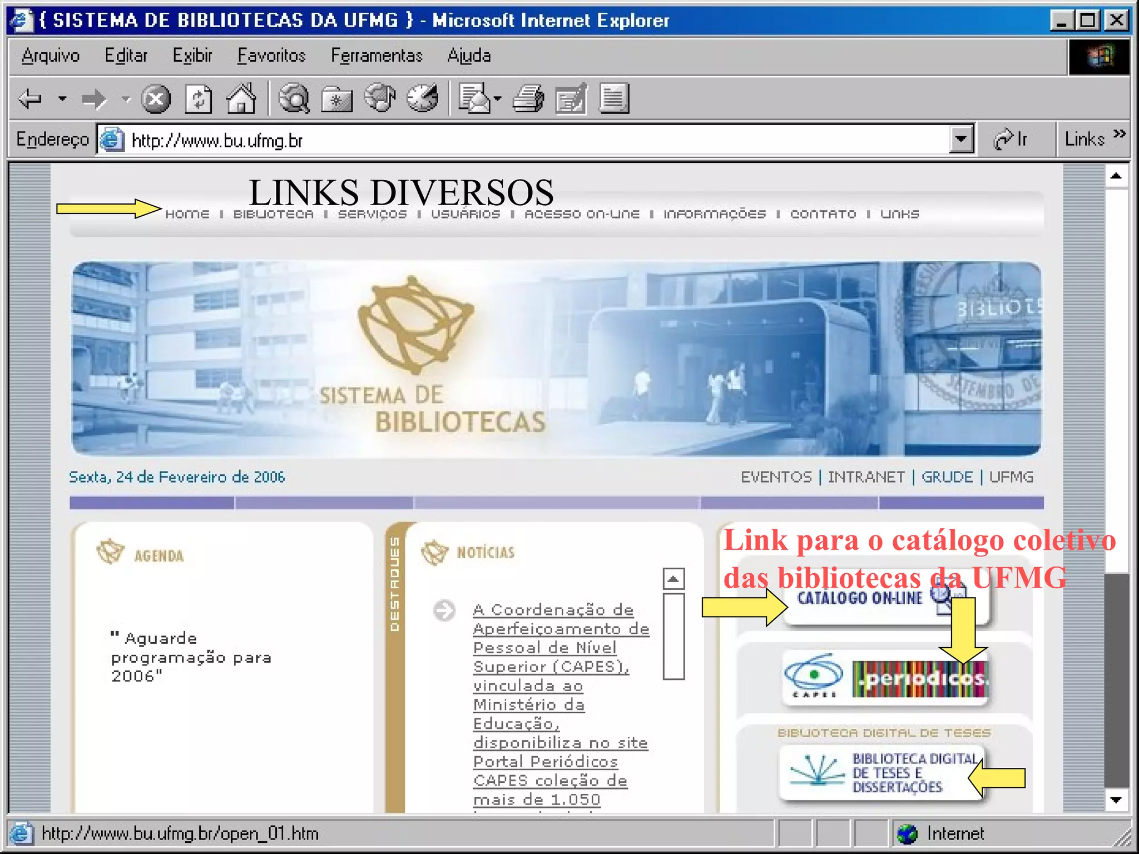Click the Edit page toolbar icon
This screenshot has height=854, width=1139.
[571, 99]
